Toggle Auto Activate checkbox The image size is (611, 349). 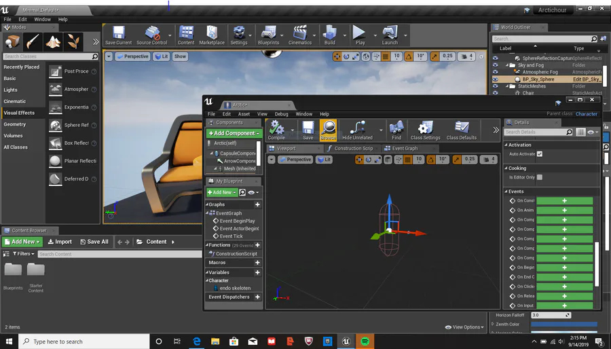pos(540,154)
